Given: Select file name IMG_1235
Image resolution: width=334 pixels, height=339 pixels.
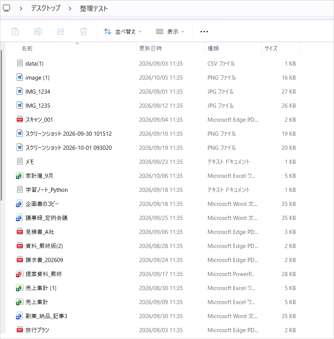Looking at the screenshot, I should [38, 106].
